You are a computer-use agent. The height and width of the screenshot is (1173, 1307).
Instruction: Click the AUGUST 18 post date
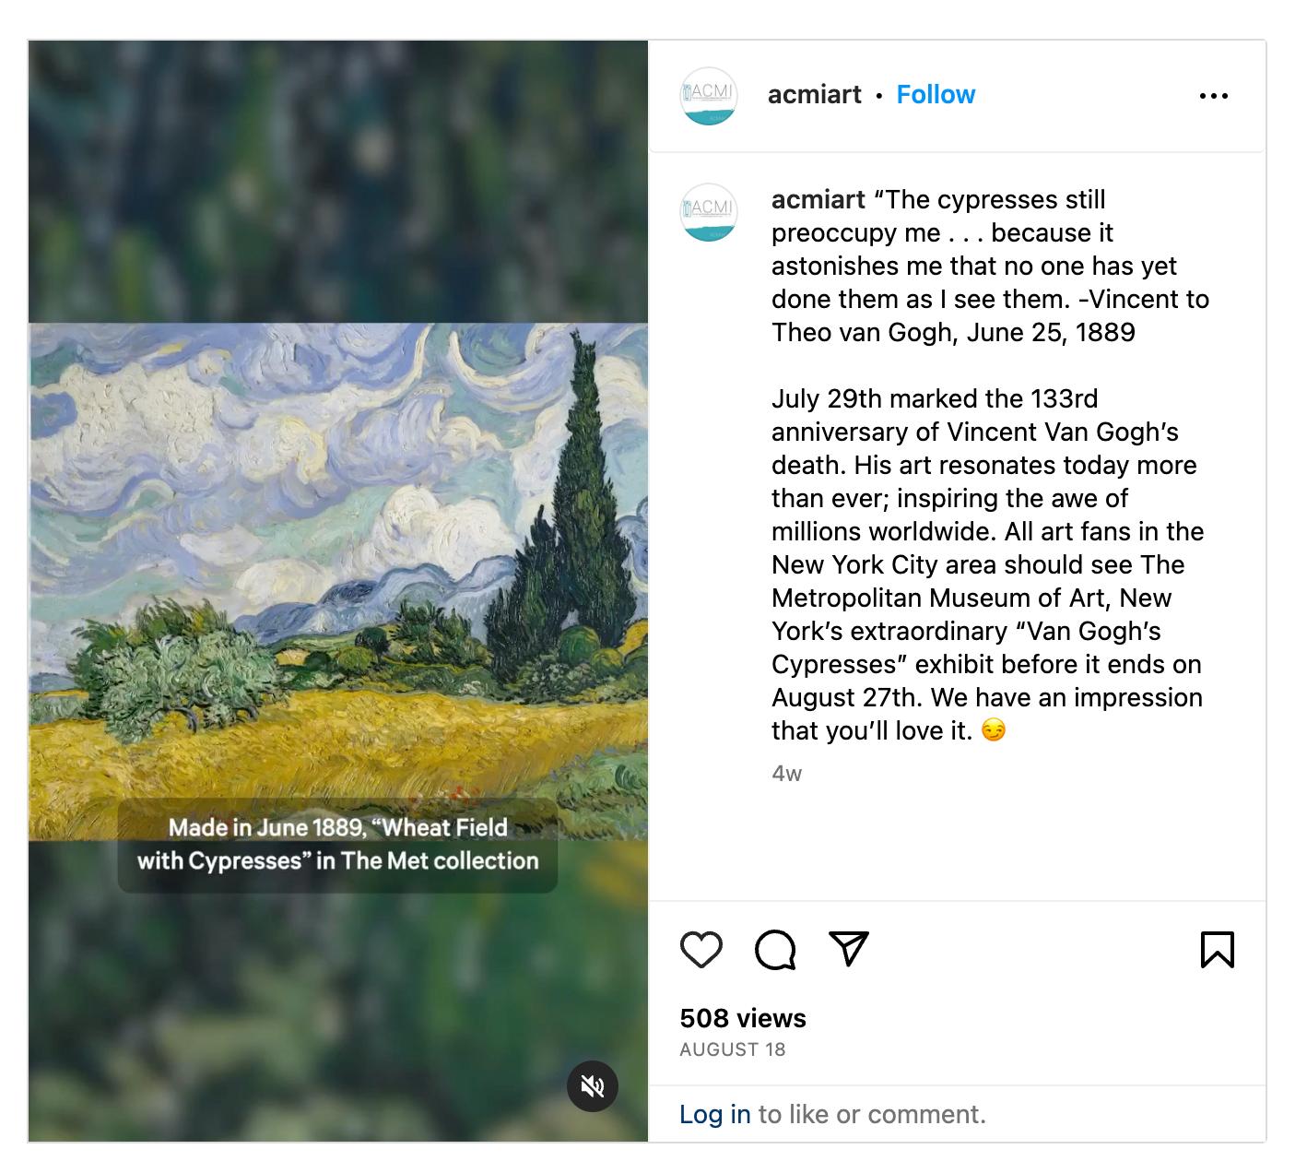[x=732, y=1049]
